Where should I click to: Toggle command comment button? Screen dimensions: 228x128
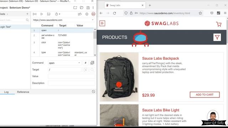[85, 63]
